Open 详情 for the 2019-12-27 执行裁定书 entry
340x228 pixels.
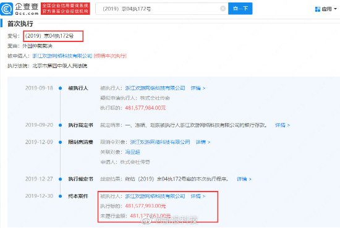[244, 179]
